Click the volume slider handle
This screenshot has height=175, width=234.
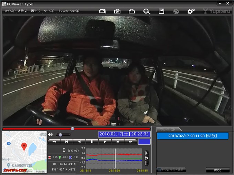point(60,135)
